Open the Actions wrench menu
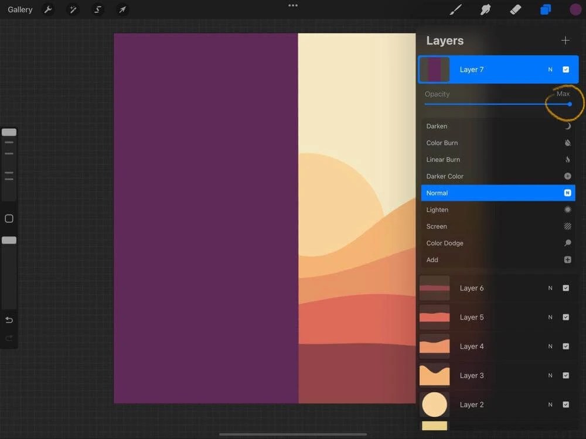This screenshot has height=439, width=586. (x=49, y=9)
